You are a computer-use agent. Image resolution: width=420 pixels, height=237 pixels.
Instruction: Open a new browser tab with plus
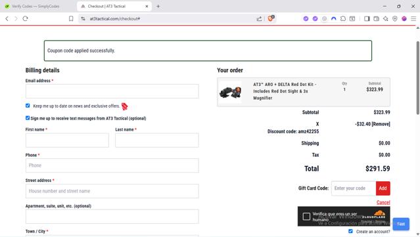pyautogui.click(x=158, y=6)
